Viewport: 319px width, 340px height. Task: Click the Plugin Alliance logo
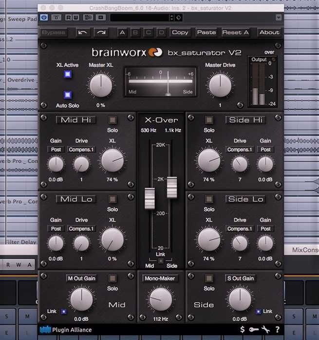click(66, 330)
